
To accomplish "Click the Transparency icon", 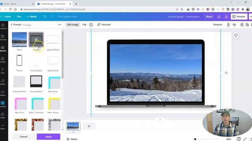I will 229,25.
